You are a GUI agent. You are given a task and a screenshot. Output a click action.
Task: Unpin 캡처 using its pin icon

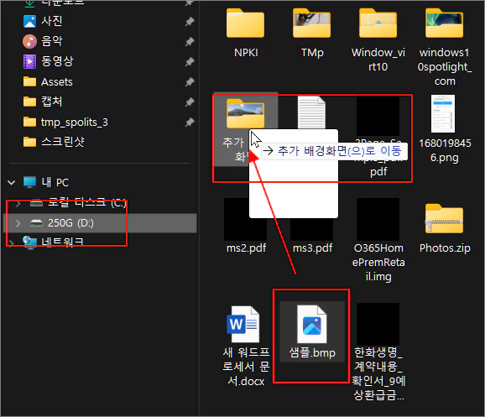click(190, 102)
